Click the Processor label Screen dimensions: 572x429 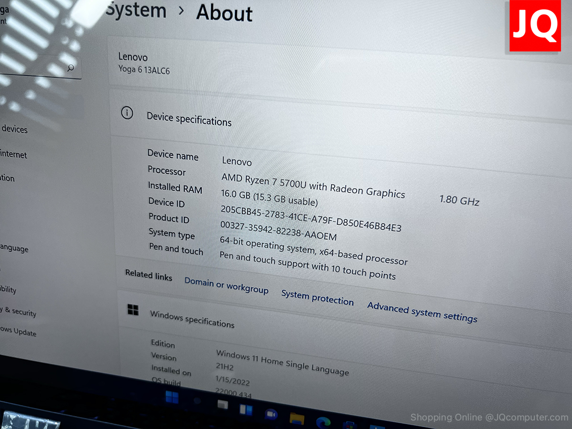[x=167, y=171]
